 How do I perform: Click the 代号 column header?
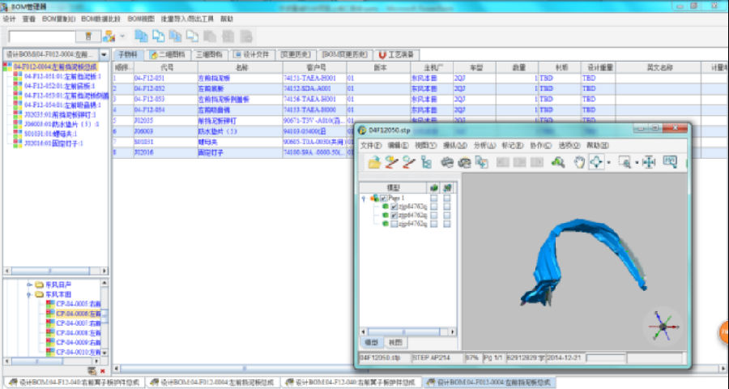(166, 67)
